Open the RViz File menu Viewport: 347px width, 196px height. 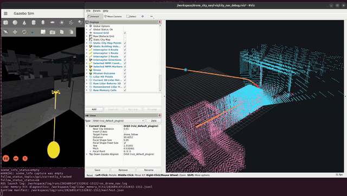[88, 11]
